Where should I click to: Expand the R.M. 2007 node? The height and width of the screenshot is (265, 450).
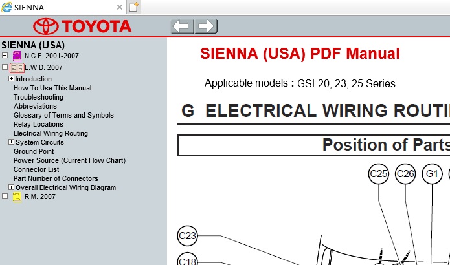5,196
